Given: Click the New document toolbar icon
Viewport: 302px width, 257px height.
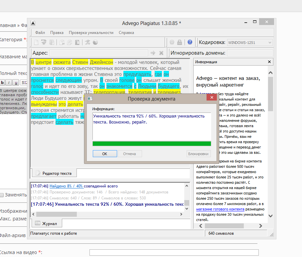Looking at the screenshot, I should click(x=36, y=42).
